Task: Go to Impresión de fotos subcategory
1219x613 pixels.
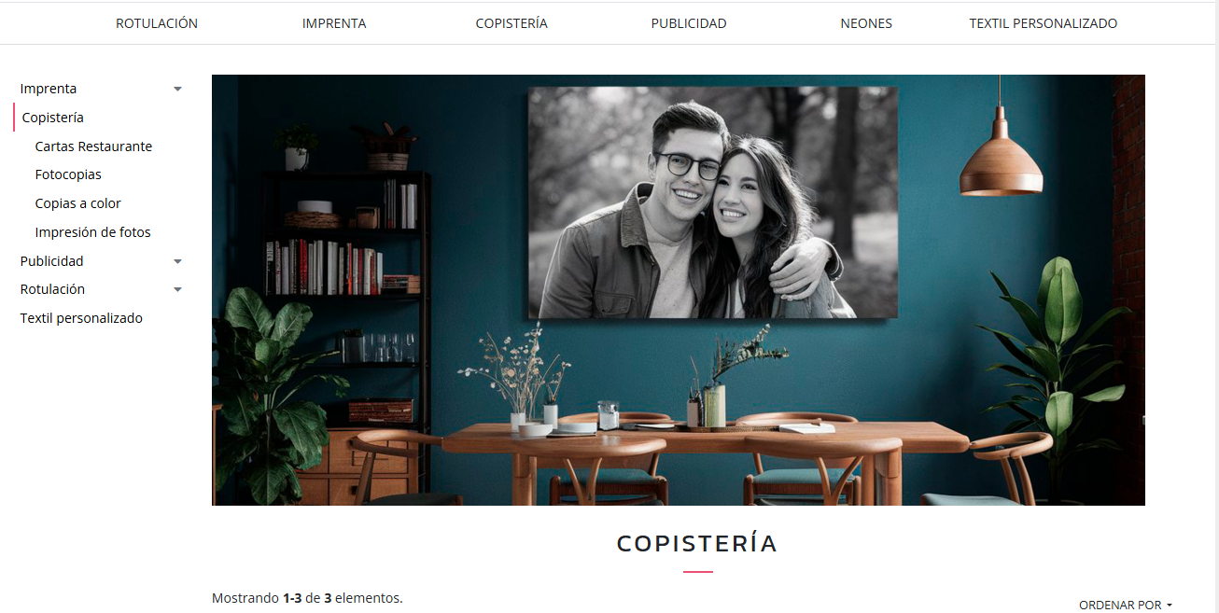Action: click(x=93, y=232)
